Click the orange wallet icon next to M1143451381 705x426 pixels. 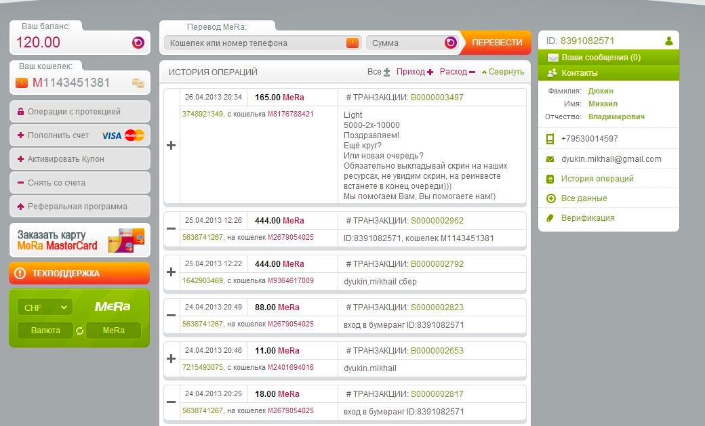tap(22, 83)
